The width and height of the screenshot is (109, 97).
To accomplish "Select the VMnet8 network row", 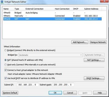I will coord(52,19).
